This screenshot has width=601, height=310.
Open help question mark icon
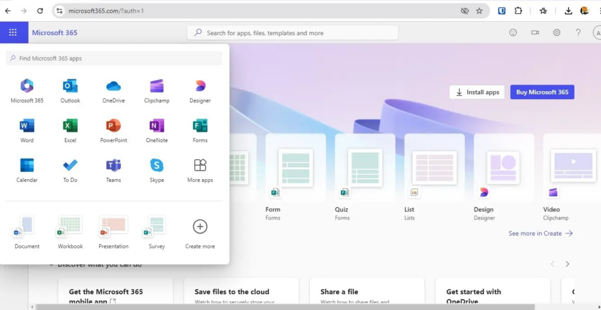[578, 33]
